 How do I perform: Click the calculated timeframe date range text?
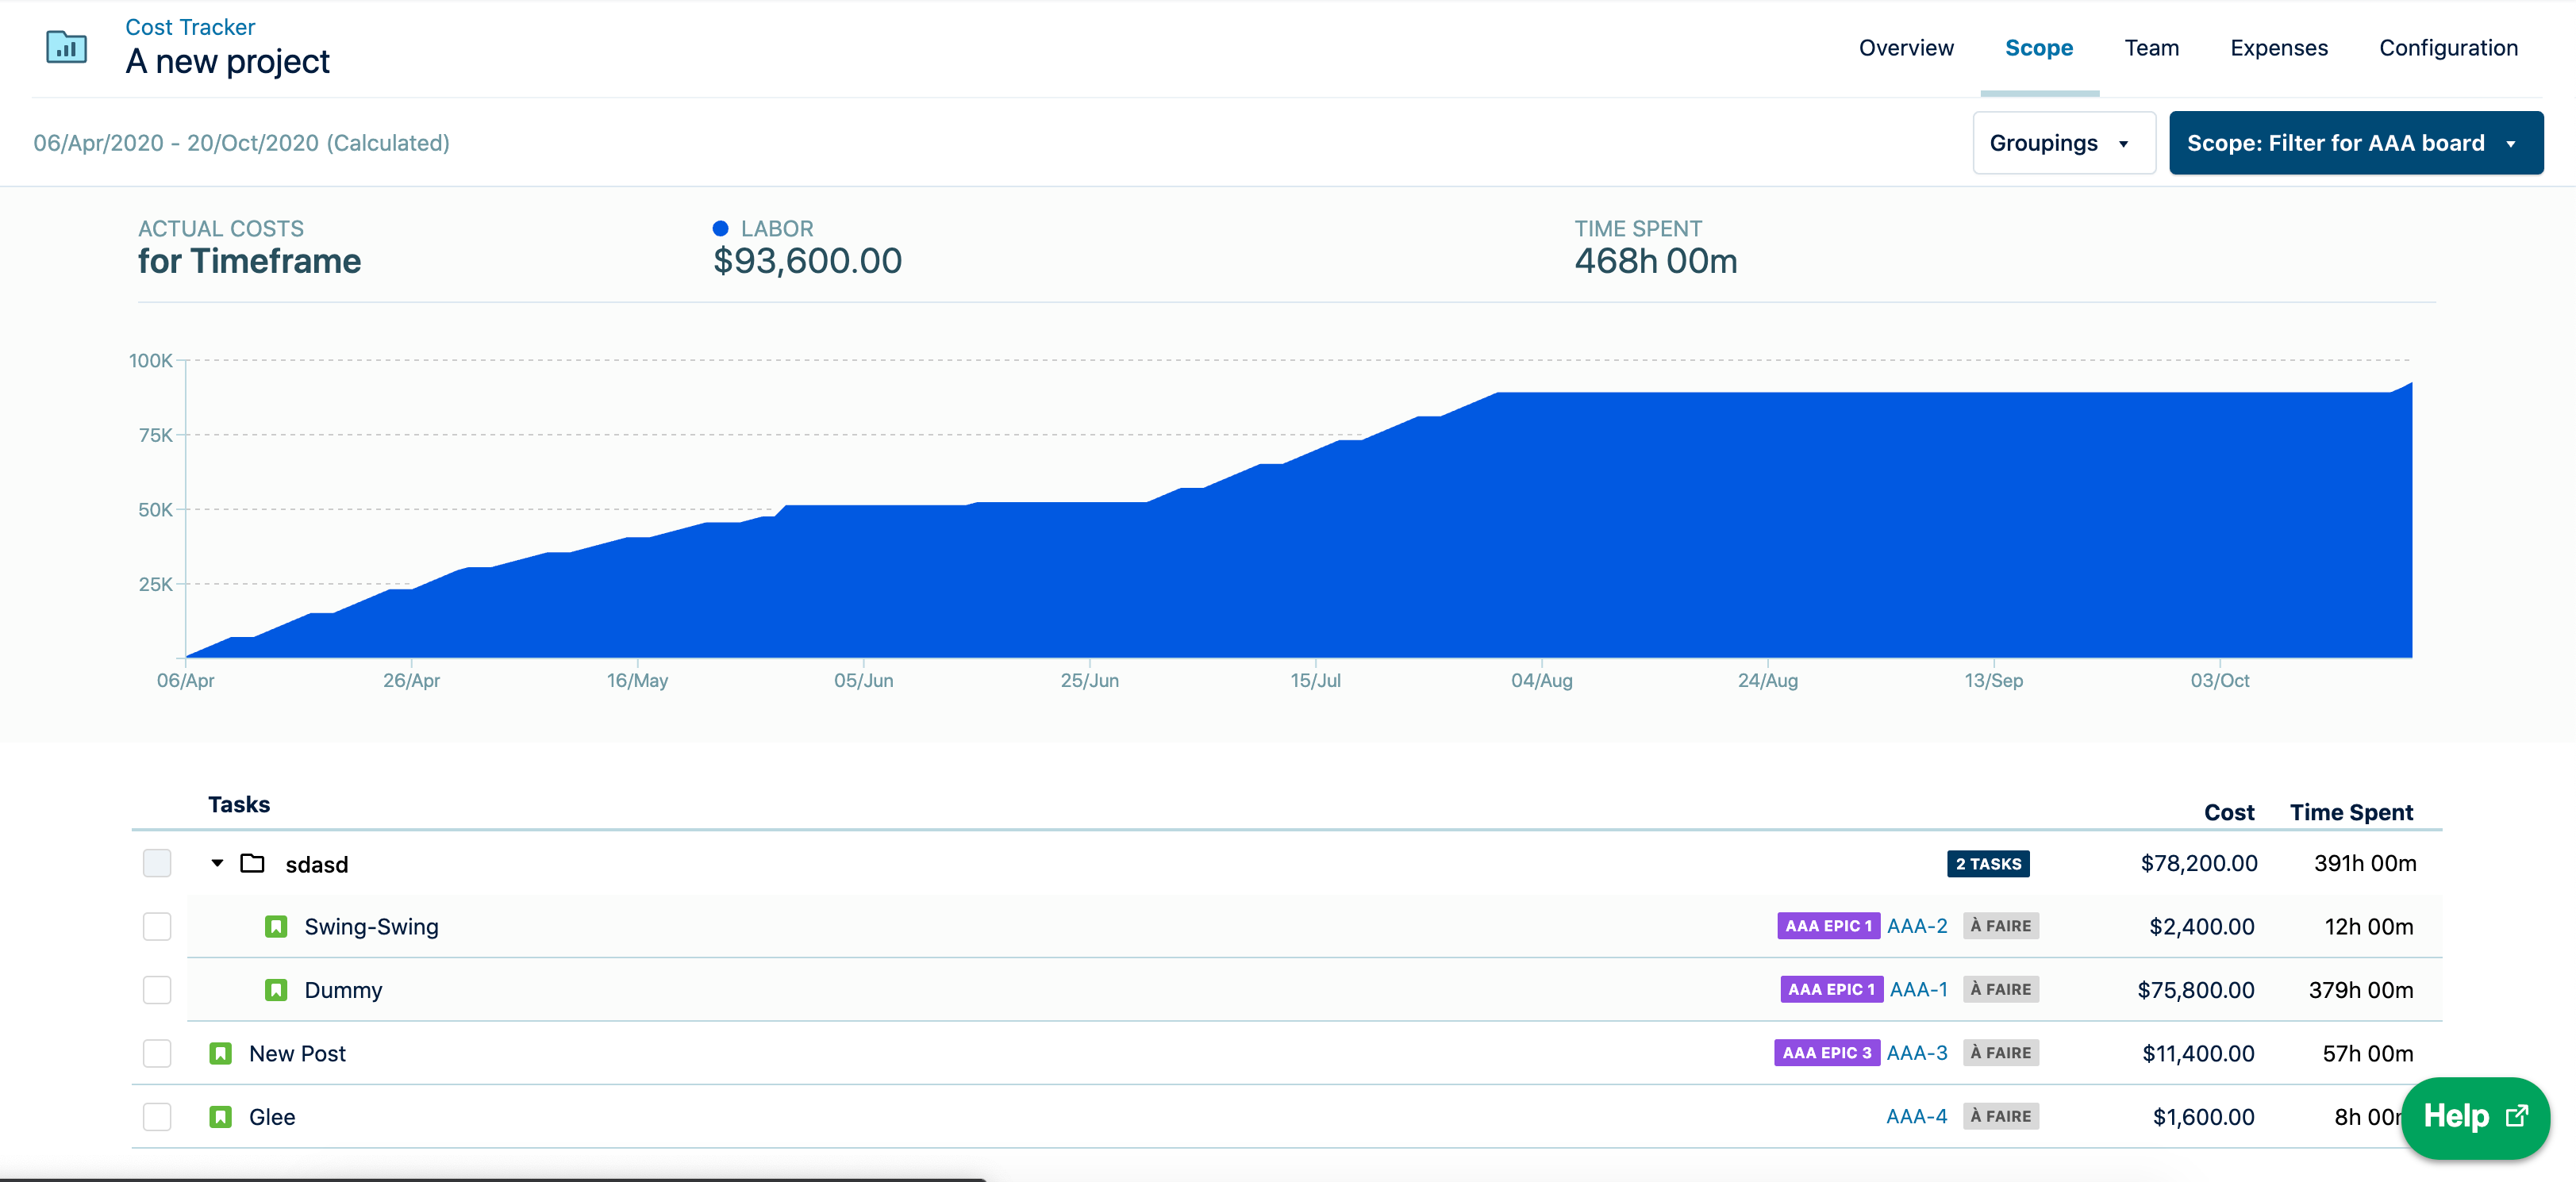241,142
